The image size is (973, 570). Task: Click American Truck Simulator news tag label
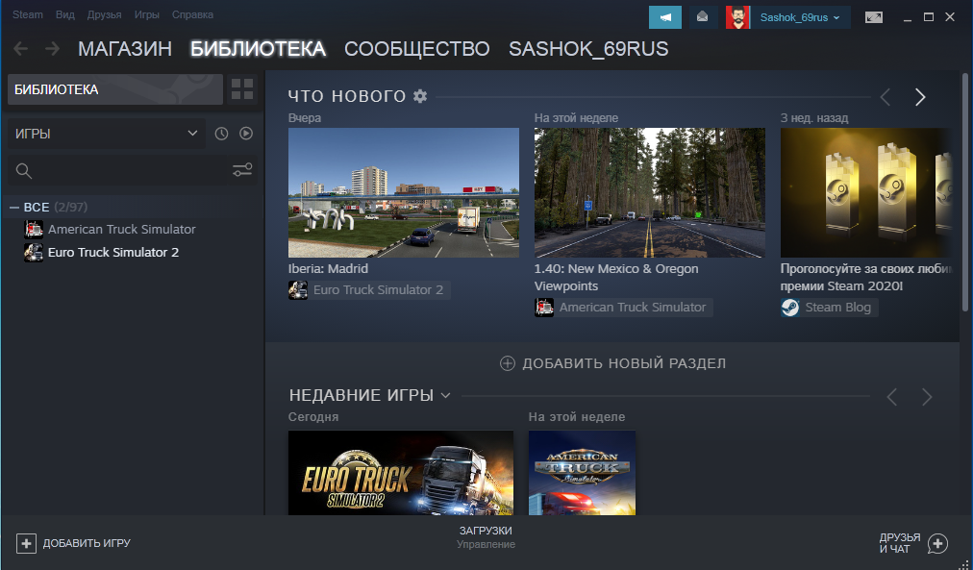click(633, 308)
